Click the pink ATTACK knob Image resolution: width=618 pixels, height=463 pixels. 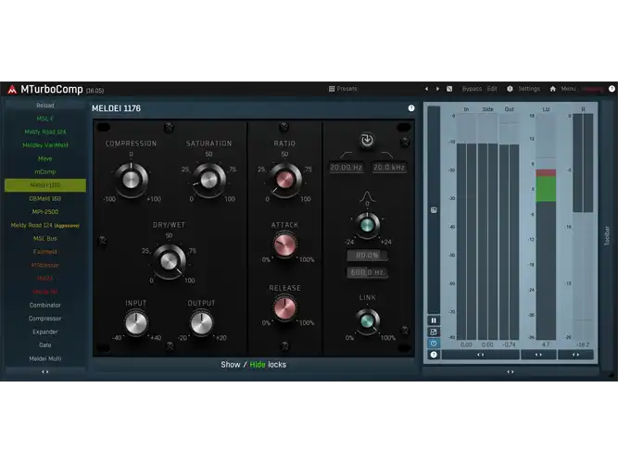(284, 244)
